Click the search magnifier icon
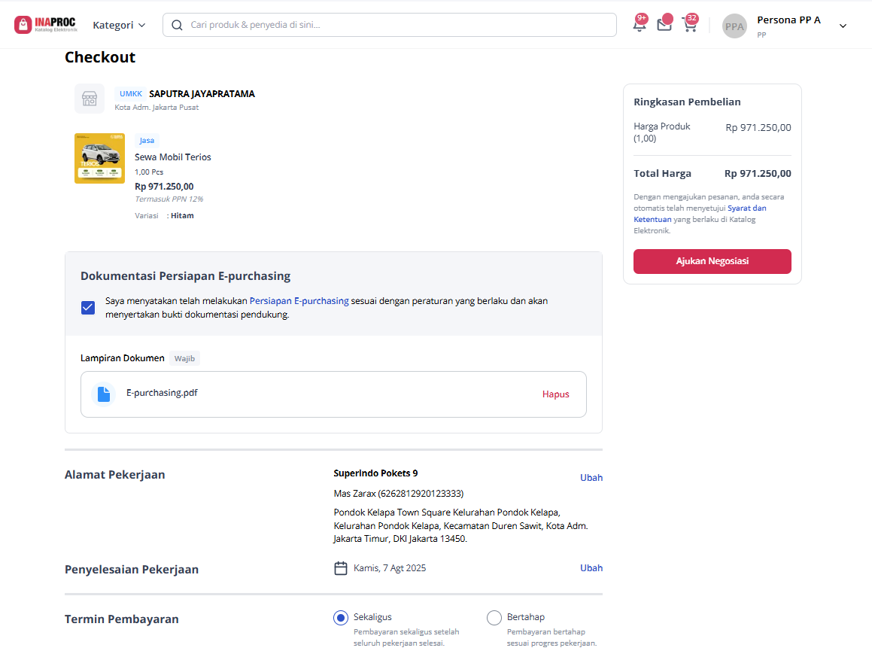 (x=177, y=25)
